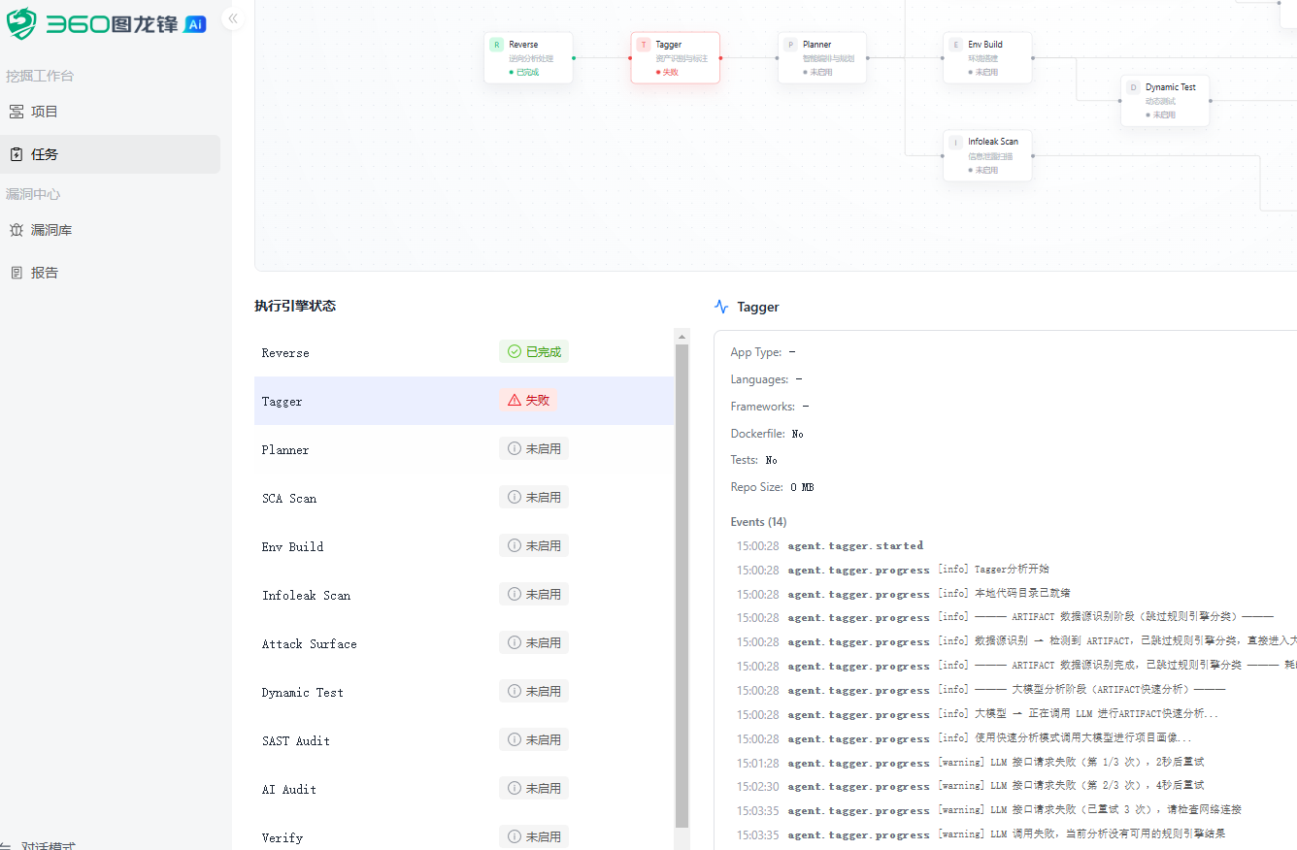
Task: Click the engine status list scrollbar thumb
Action: 682,585
